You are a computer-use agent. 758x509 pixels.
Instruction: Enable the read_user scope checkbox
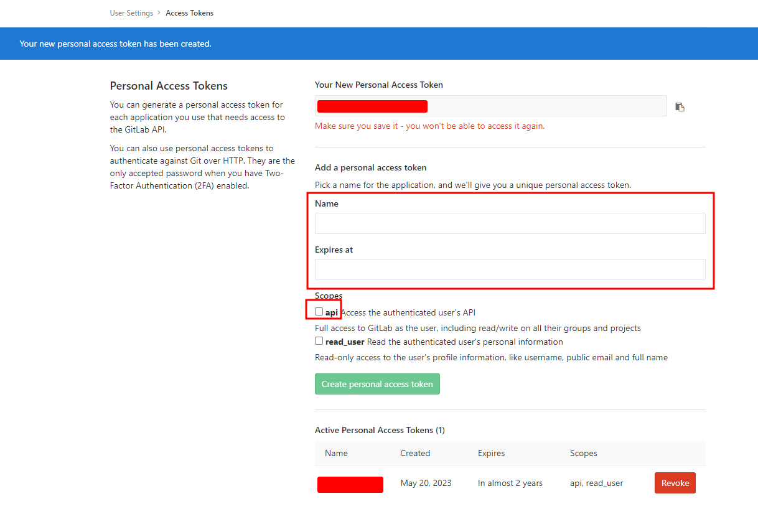pos(319,340)
